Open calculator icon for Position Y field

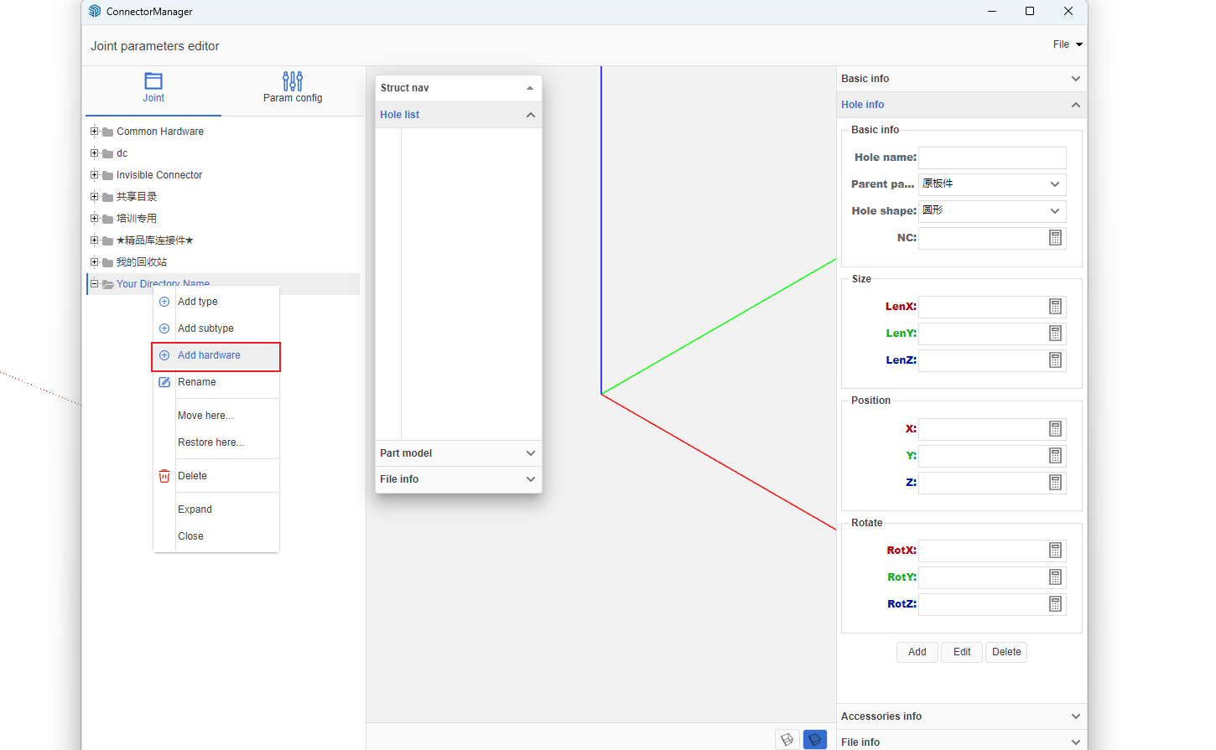click(x=1055, y=456)
